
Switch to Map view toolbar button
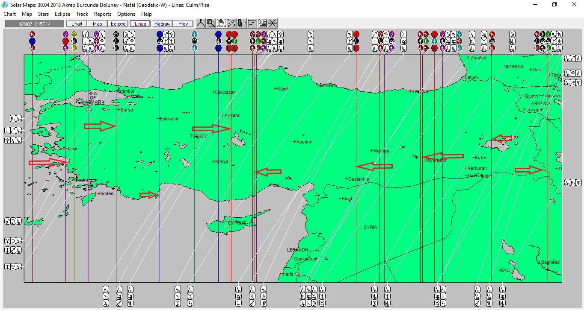(x=98, y=24)
